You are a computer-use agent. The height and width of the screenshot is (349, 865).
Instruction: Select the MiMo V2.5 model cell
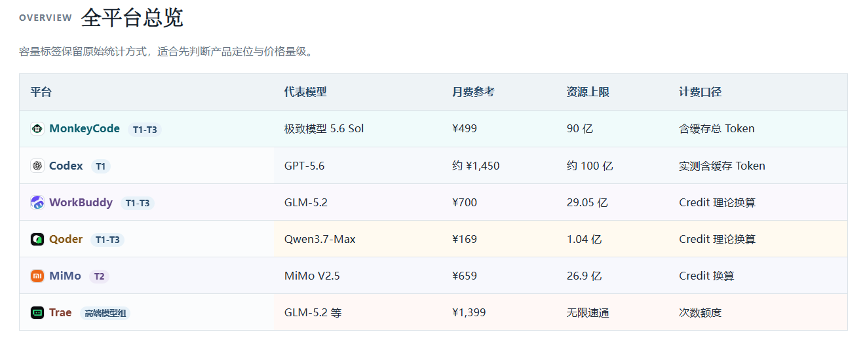tap(312, 276)
